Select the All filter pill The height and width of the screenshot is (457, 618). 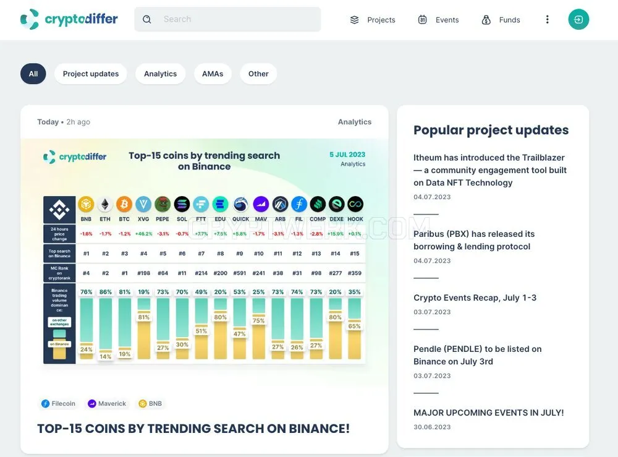33,74
